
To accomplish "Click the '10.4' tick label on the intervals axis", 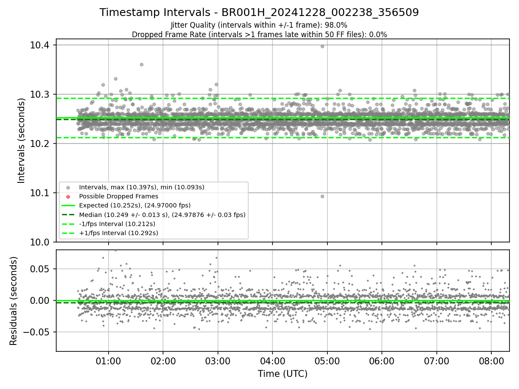I will [40, 45].
